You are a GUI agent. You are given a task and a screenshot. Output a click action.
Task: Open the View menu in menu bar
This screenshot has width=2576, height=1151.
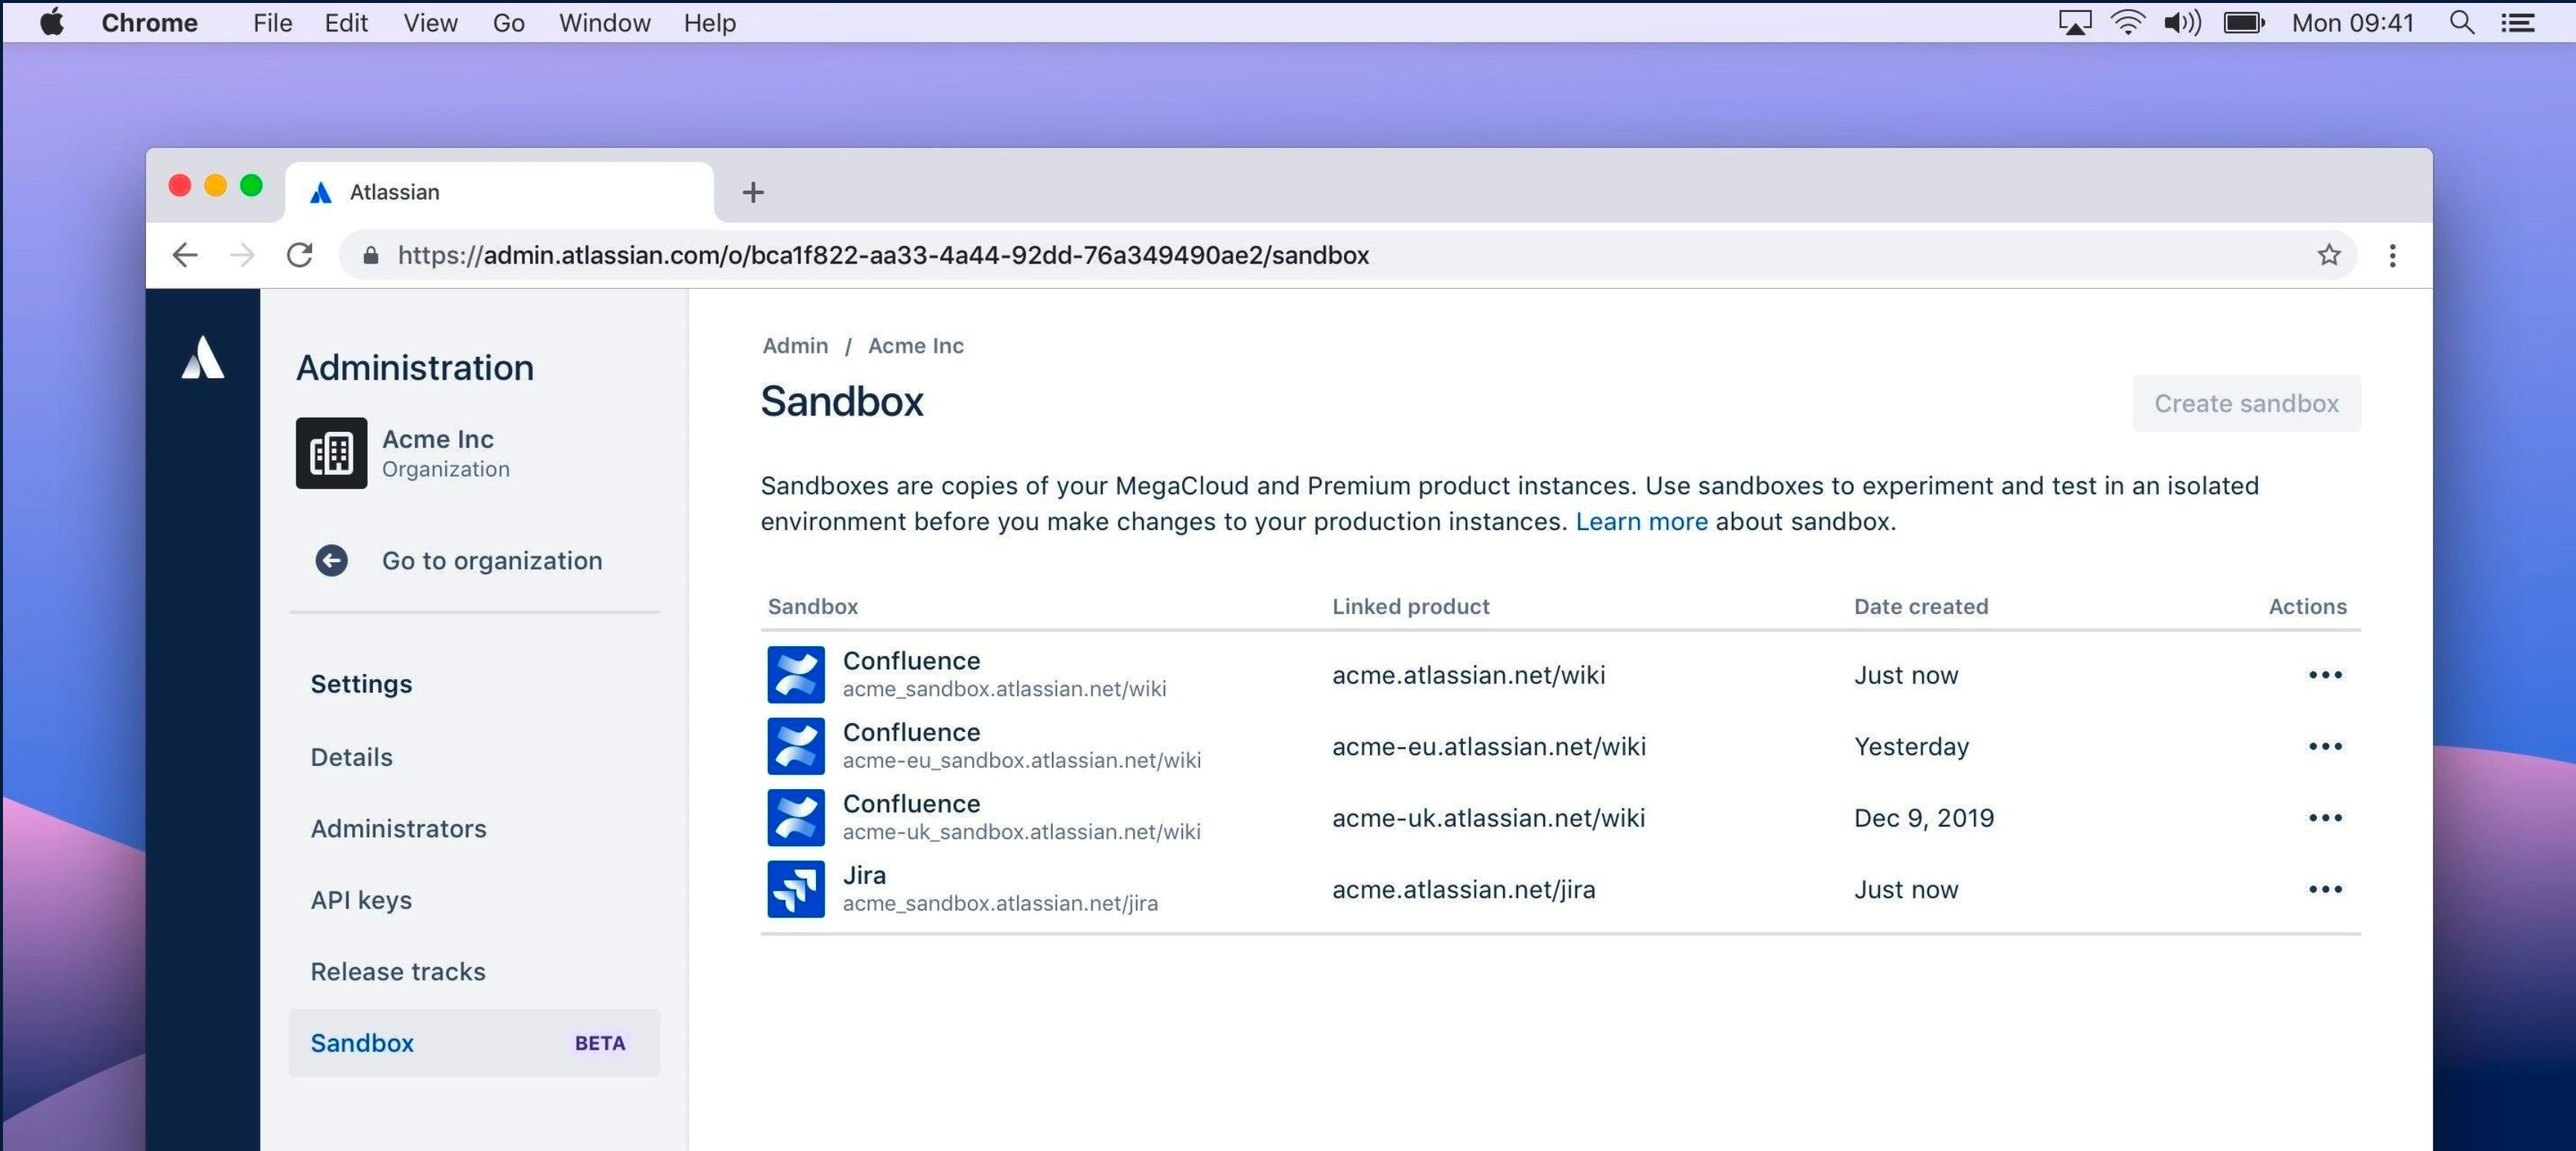(x=430, y=23)
